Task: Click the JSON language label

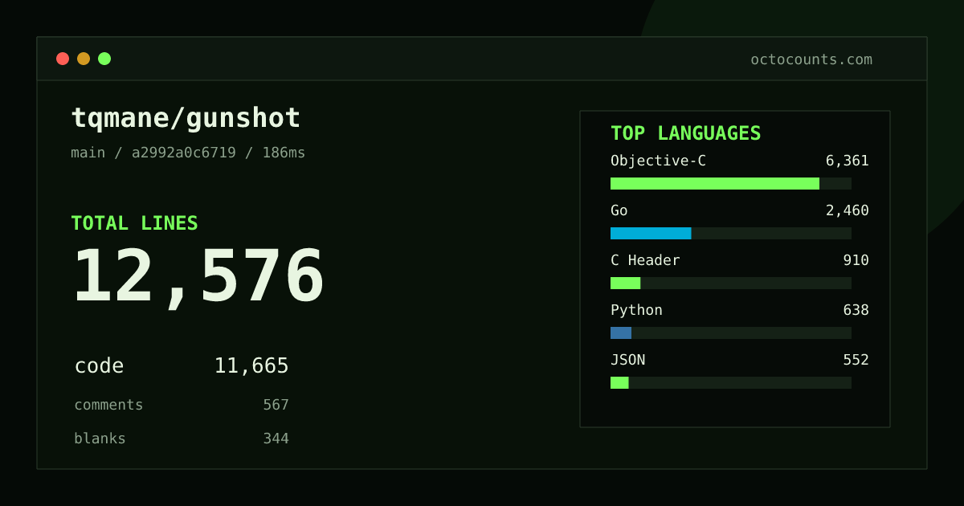Action: (x=627, y=360)
